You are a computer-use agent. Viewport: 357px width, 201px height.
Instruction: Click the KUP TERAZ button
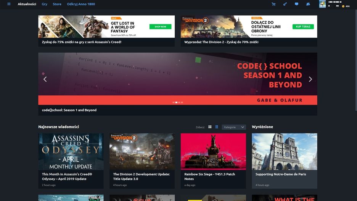point(303,27)
